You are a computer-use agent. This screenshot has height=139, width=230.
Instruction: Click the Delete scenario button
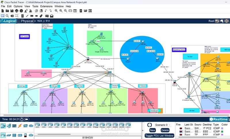coord(165,130)
